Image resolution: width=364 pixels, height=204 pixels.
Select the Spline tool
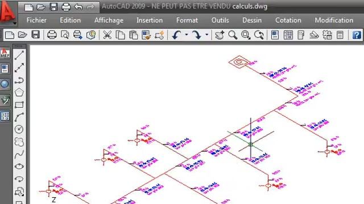point(19,154)
